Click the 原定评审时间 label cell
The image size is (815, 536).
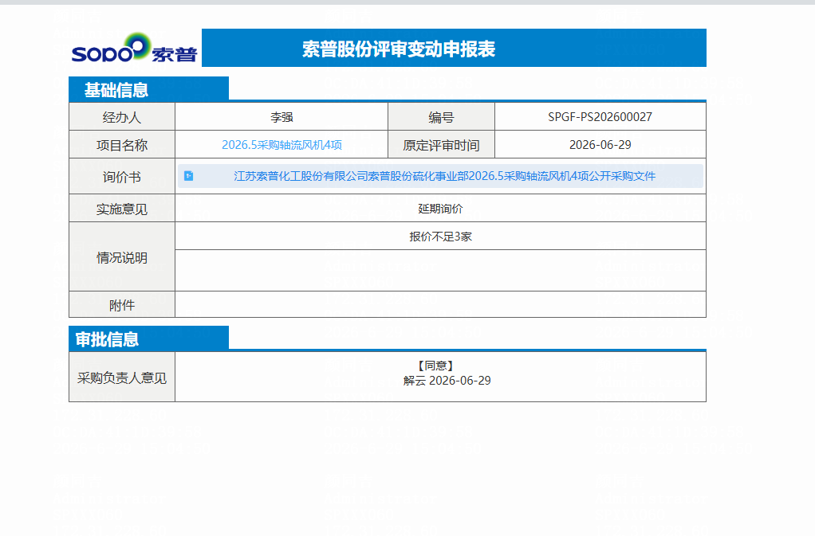coord(441,145)
